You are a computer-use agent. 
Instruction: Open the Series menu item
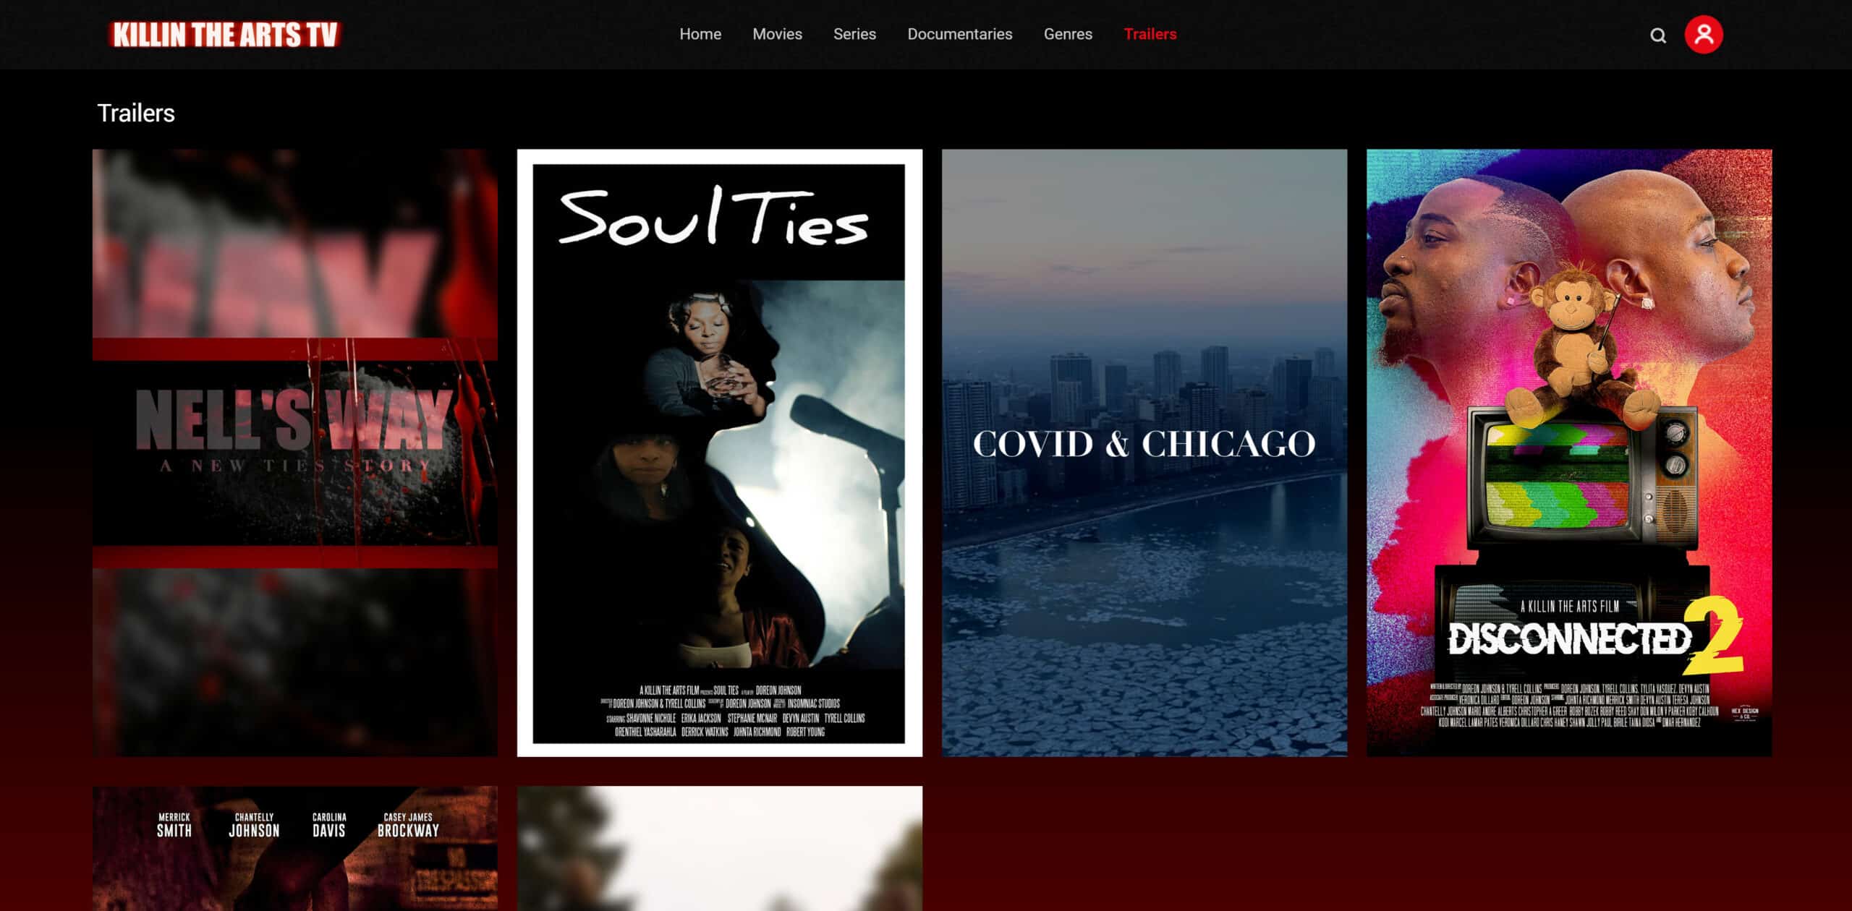click(x=854, y=34)
